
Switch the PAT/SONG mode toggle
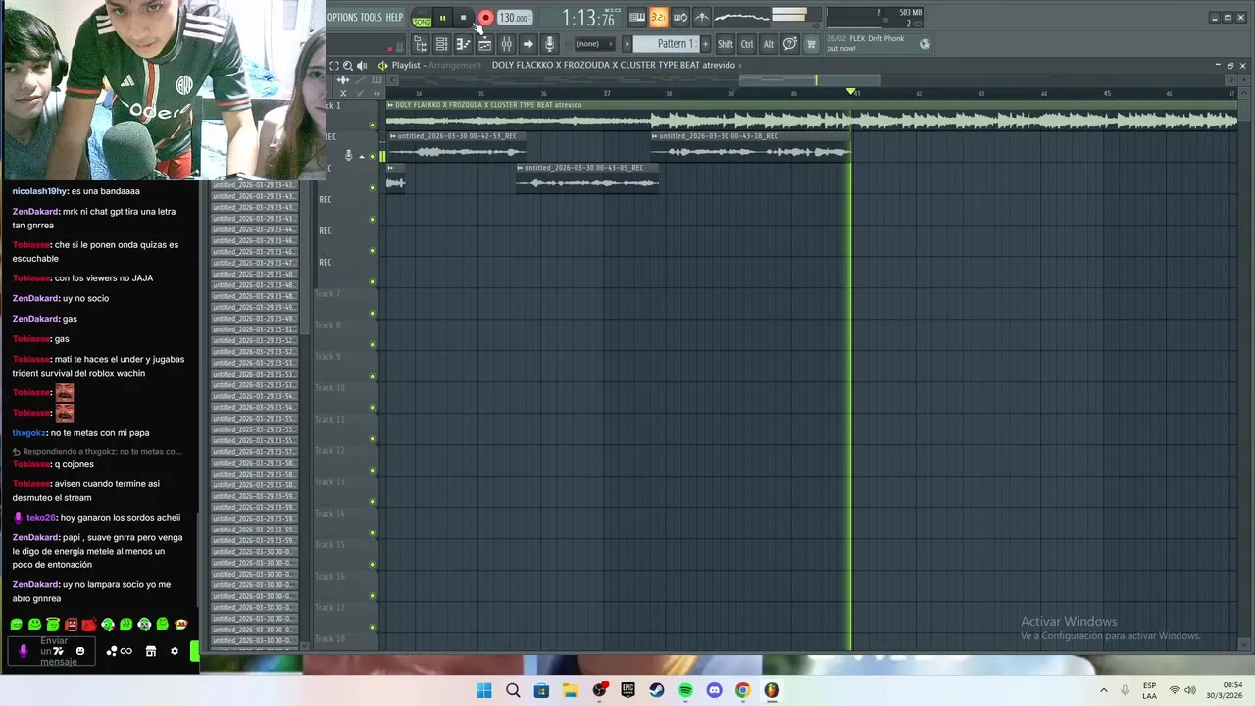(422, 19)
